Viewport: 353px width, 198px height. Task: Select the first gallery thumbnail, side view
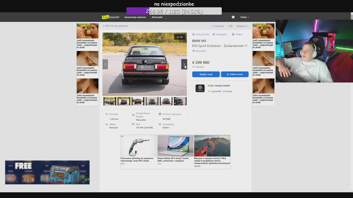[x=110, y=101]
